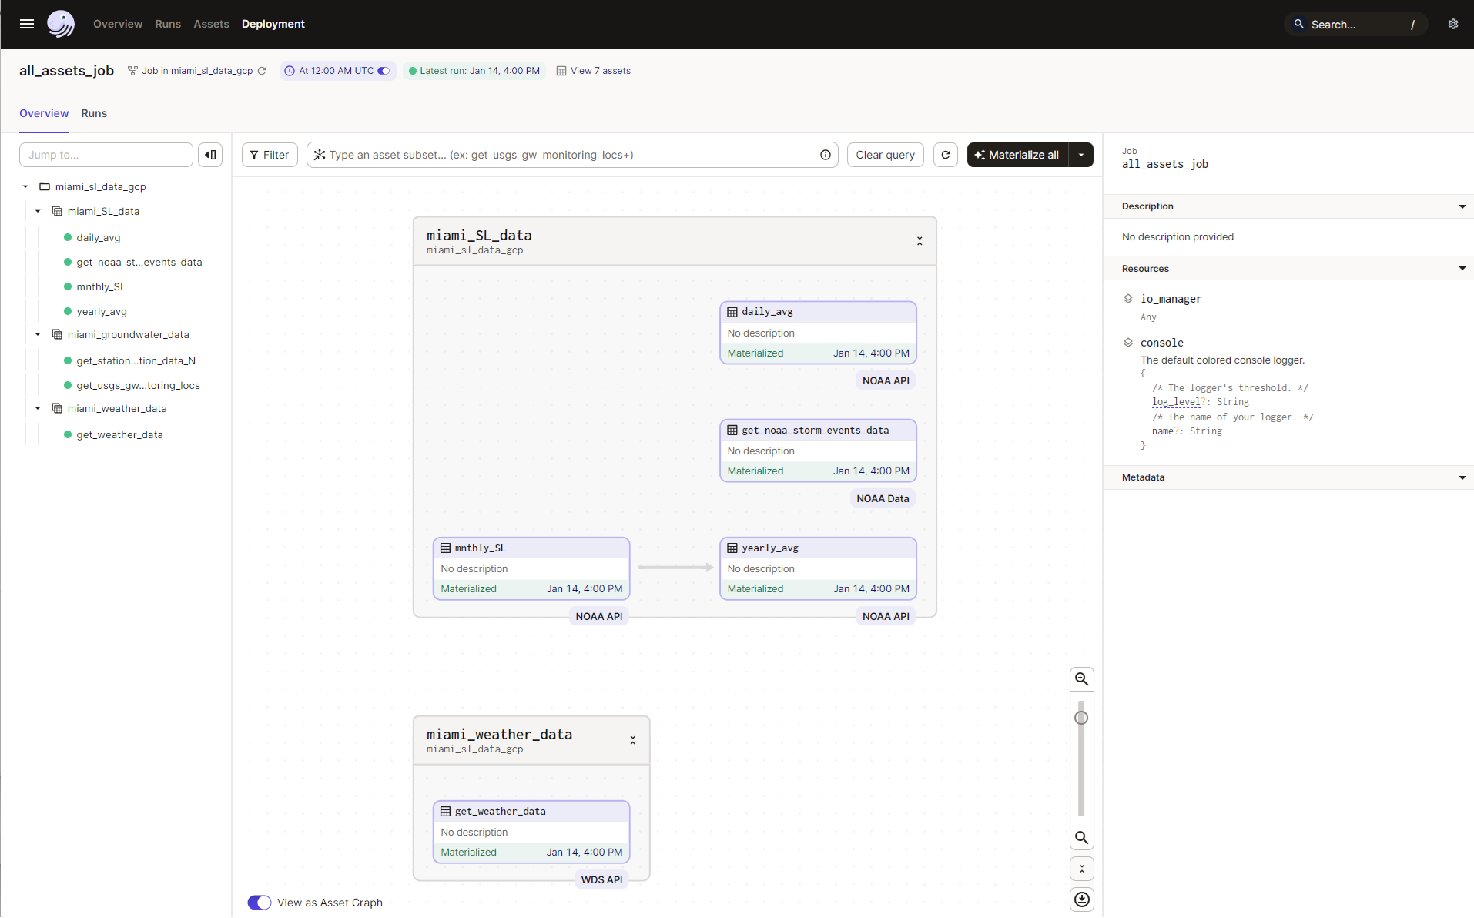Collapse the miami_sl_data_gcp tree folder
The image size is (1474, 918).
pyautogui.click(x=25, y=186)
